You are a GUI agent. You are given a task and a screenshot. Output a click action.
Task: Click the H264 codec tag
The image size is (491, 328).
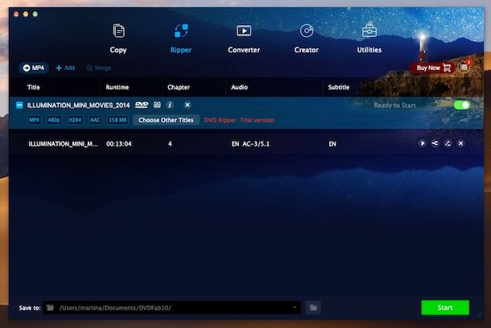click(75, 120)
